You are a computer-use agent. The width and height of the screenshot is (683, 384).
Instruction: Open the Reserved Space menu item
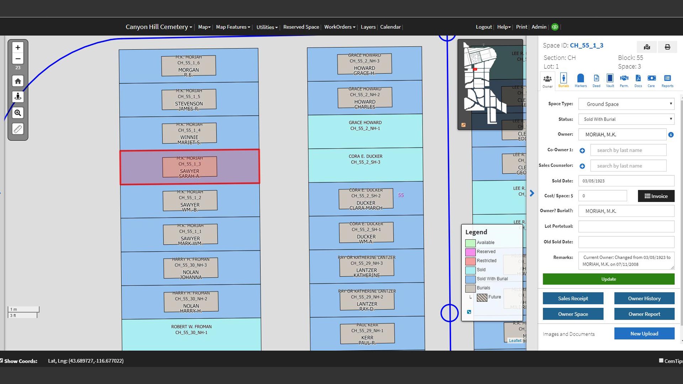coord(301,27)
